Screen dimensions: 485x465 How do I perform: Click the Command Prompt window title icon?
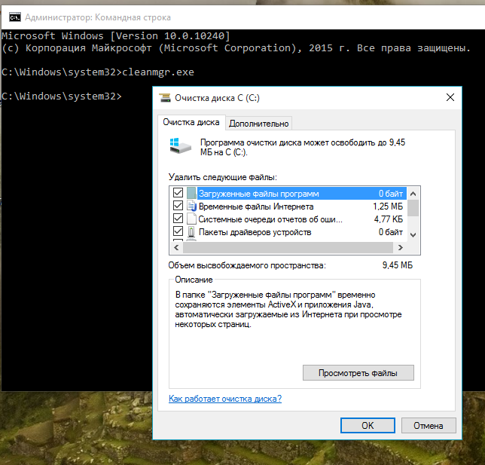(15, 17)
